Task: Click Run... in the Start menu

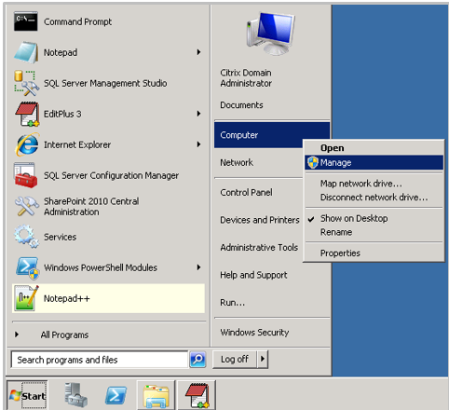Action: [x=233, y=303]
